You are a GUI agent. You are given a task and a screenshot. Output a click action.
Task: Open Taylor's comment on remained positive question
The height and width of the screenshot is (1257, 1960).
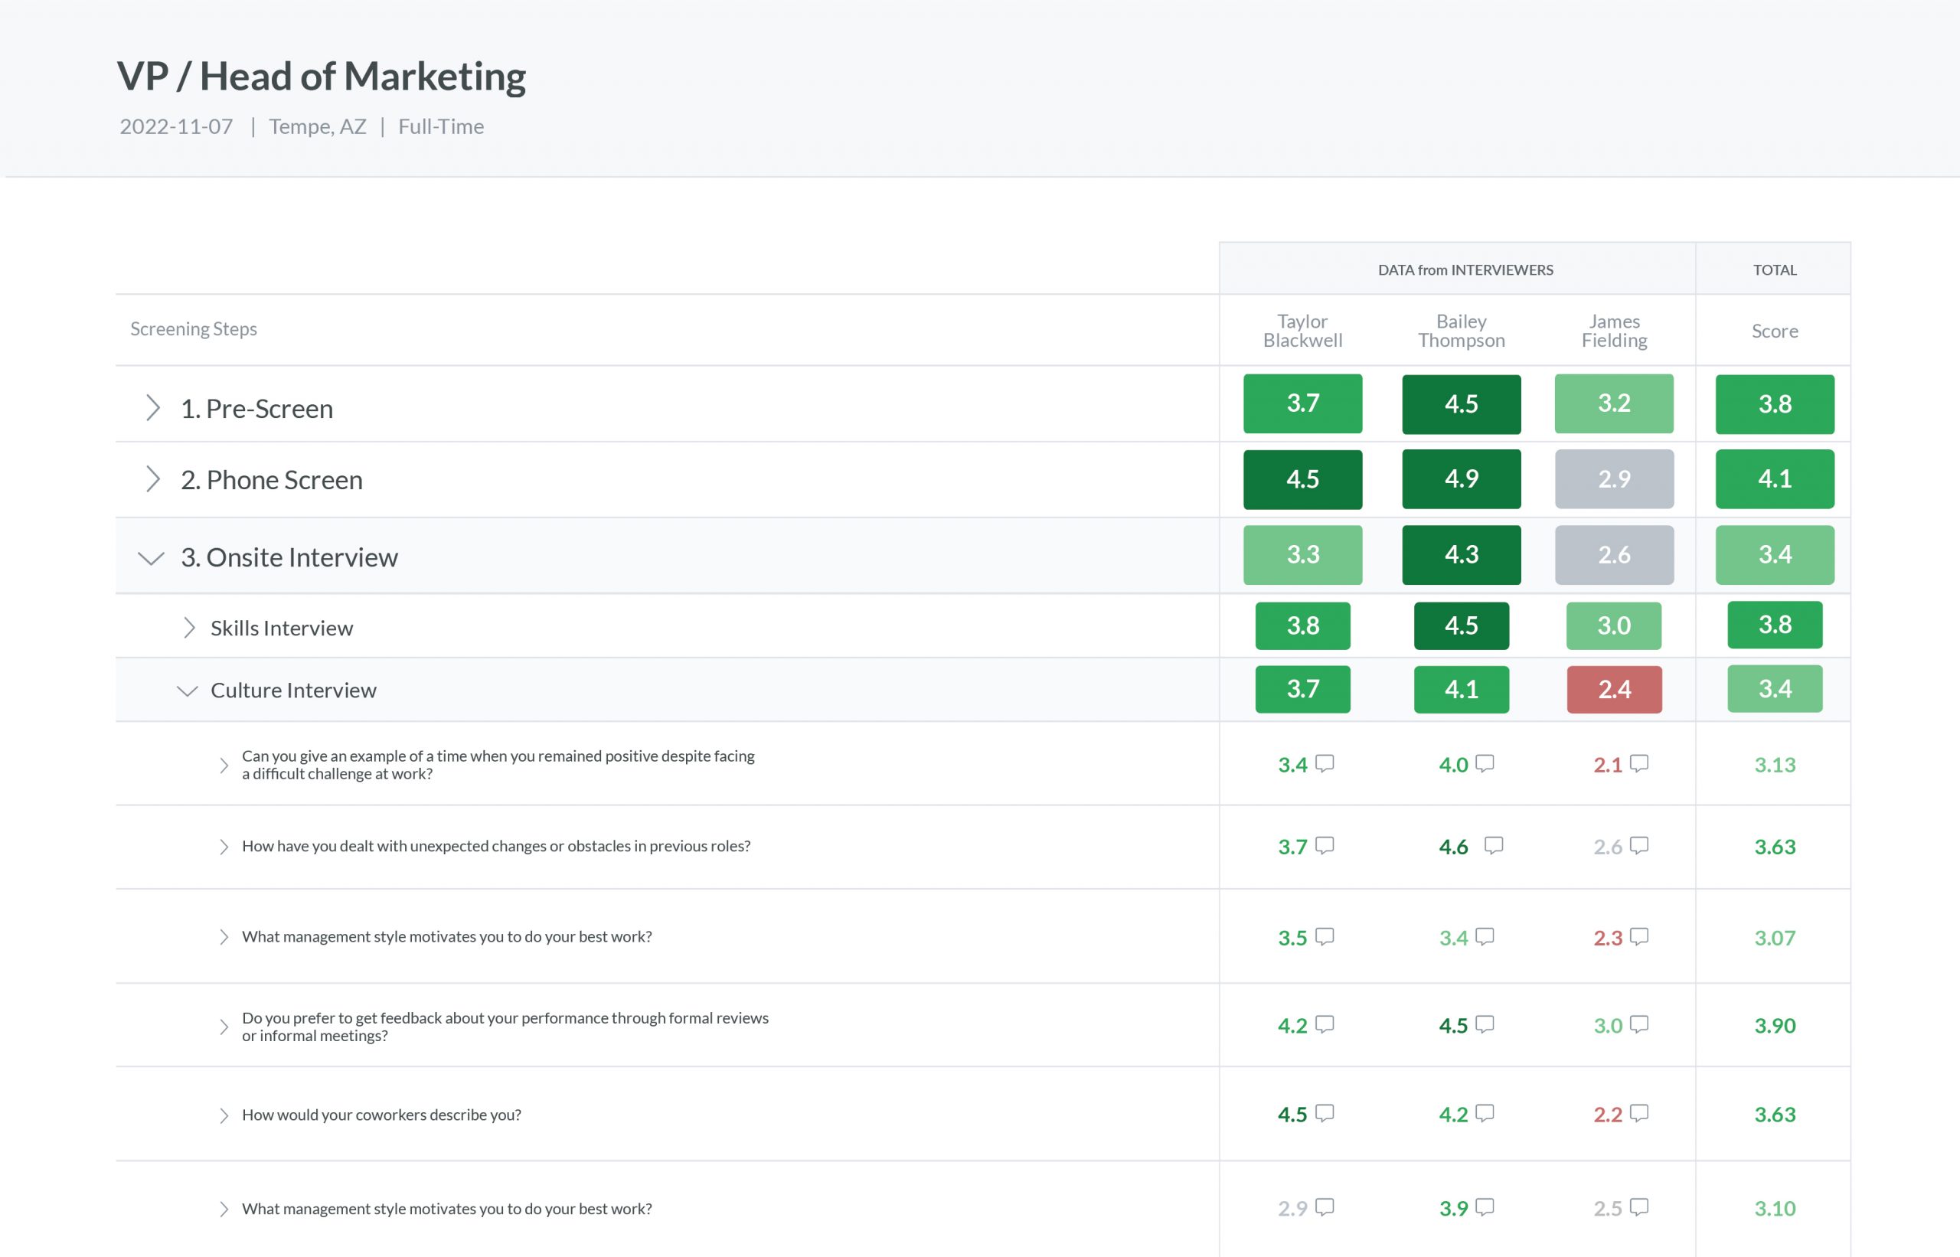pyautogui.click(x=1324, y=763)
